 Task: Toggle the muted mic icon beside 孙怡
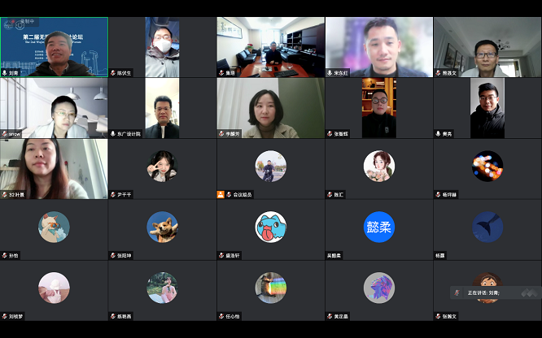coord(5,255)
